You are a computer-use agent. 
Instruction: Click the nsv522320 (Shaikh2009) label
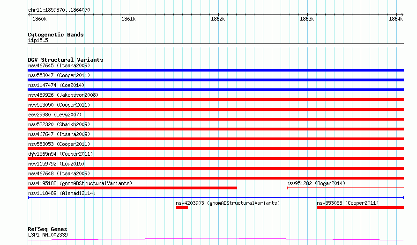pos(59,124)
